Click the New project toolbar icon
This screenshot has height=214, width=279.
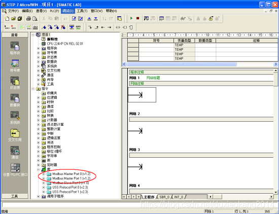tap(7, 18)
